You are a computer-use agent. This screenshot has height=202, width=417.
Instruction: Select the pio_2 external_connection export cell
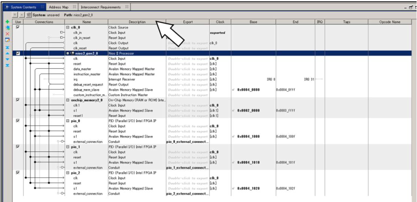click(187, 194)
